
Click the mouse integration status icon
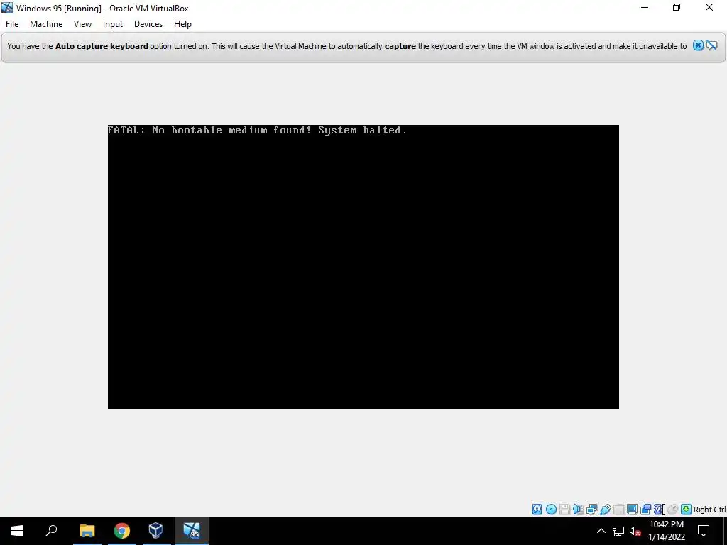[x=673, y=510]
